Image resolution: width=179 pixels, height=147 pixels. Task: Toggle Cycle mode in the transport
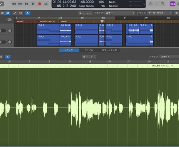[x=46, y=4]
